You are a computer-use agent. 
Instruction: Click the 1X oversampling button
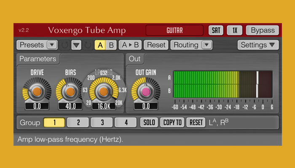click(x=235, y=30)
